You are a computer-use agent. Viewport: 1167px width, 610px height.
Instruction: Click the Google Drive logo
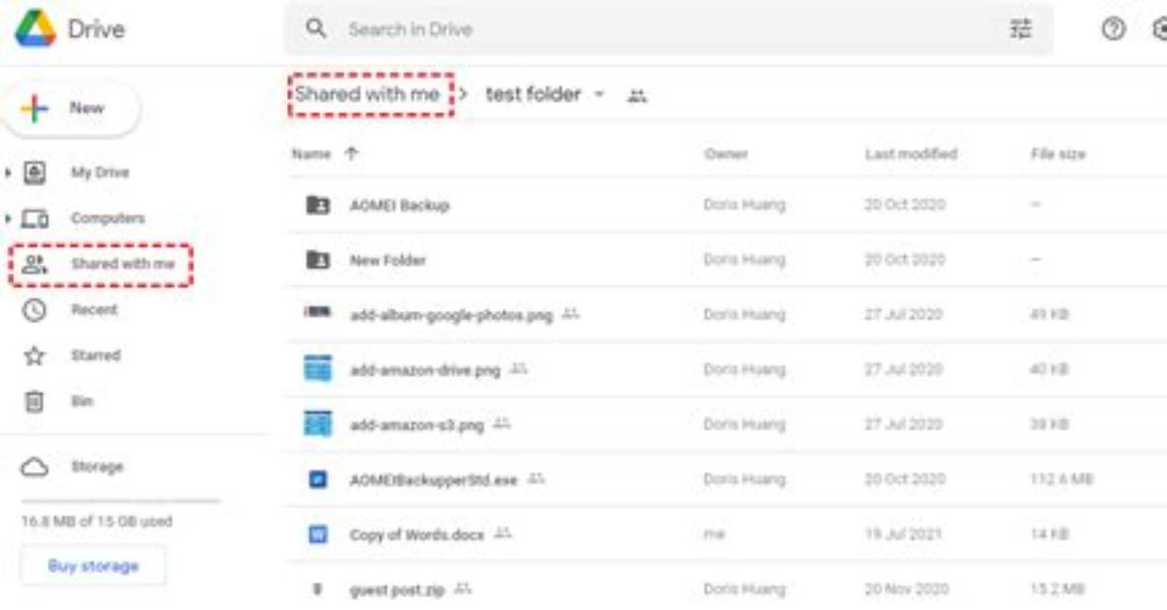coord(35,29)
